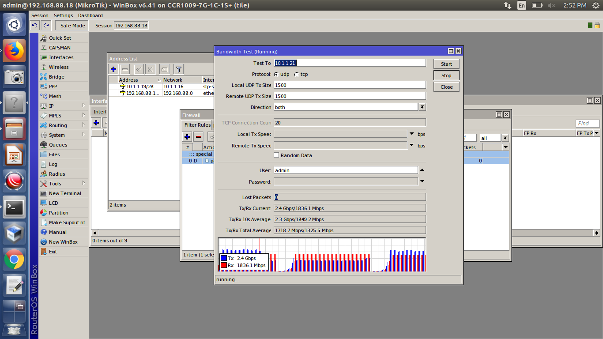
Task: Toggle Safe Mode
Action: [72, 26]
